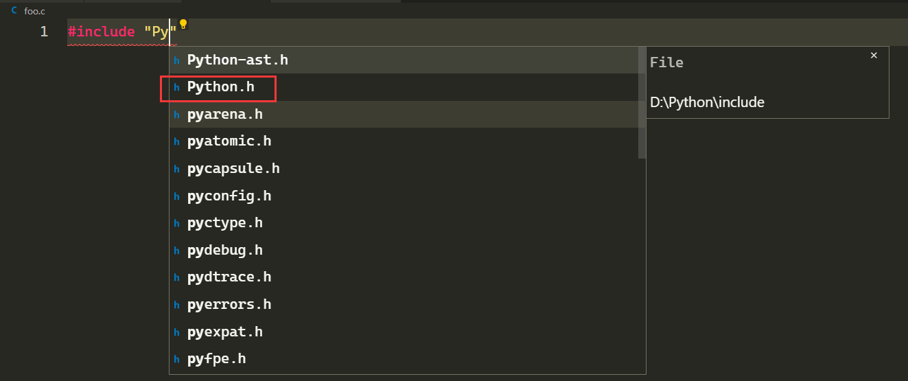This screenshot has height=381, width=908.
Task: Select the pyatomic.h completion item
Action: 229,141
